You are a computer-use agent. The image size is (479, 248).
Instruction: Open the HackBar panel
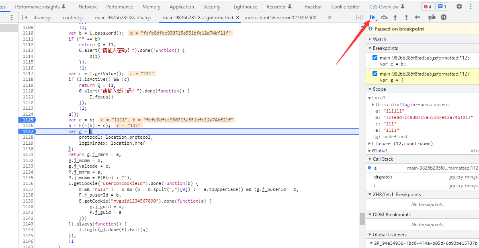pos(313,6)
